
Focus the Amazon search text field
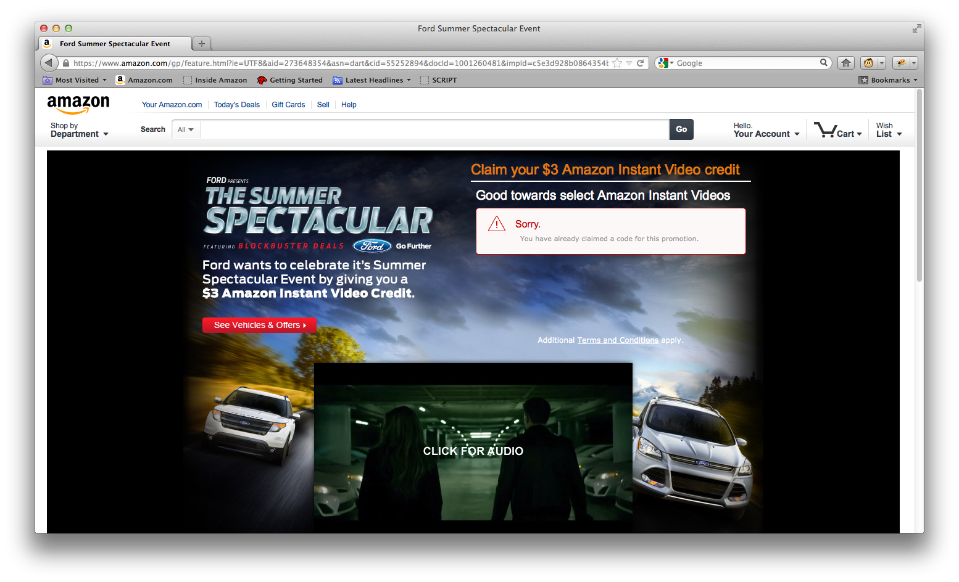pos(434,129)
